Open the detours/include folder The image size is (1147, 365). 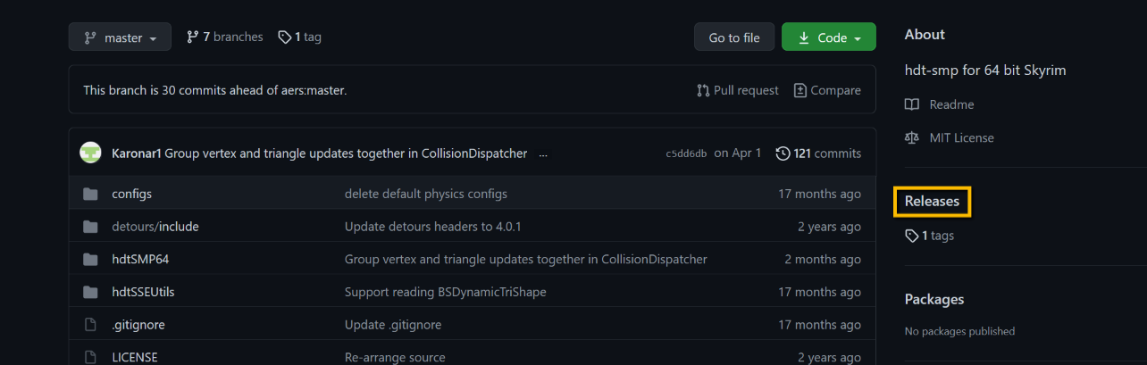click(x=155, y=227)
